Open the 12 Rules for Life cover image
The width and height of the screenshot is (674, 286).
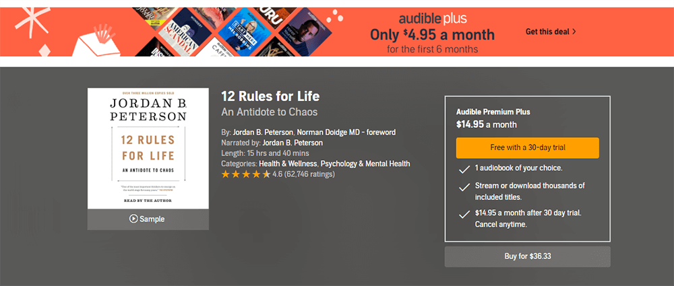coord(148,149)
